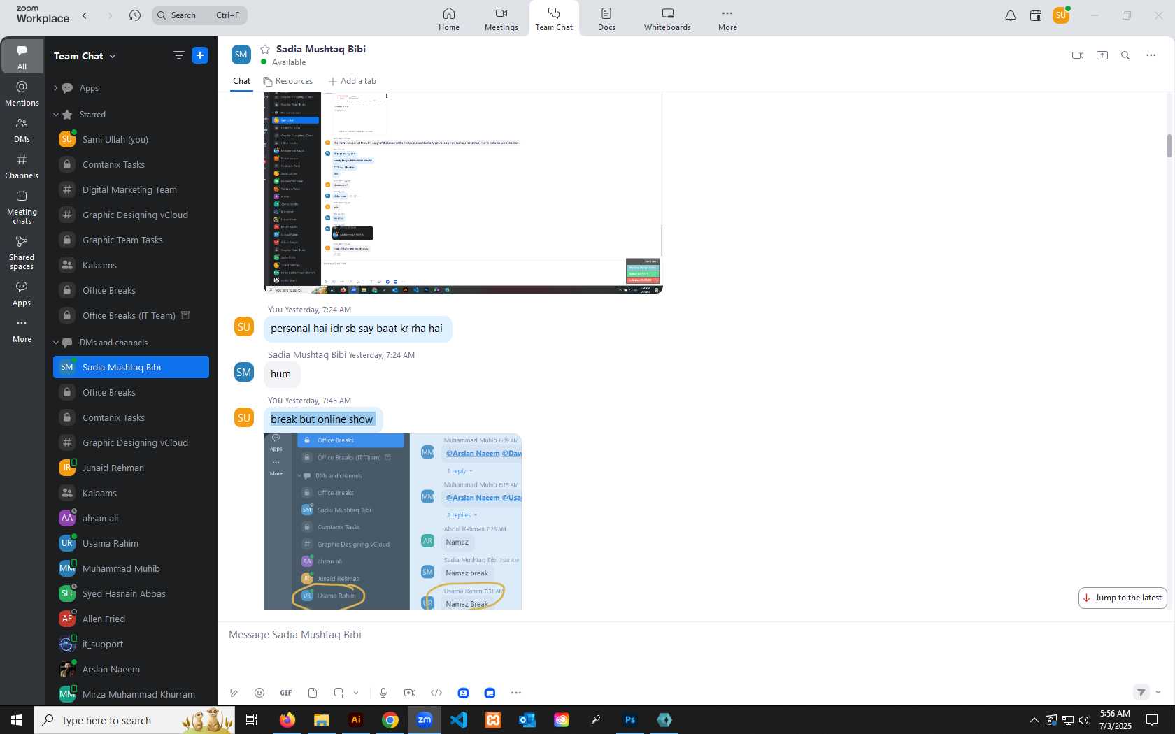Click the attach file icon
This screenshot has height=734, width=1175.
click(313, 693)
